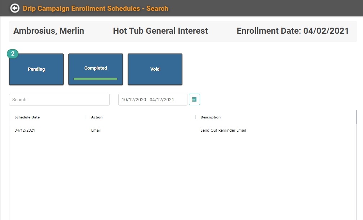The image size is (363, 220).
Task: Click the pending count badge showing 2
Action: 13,54
